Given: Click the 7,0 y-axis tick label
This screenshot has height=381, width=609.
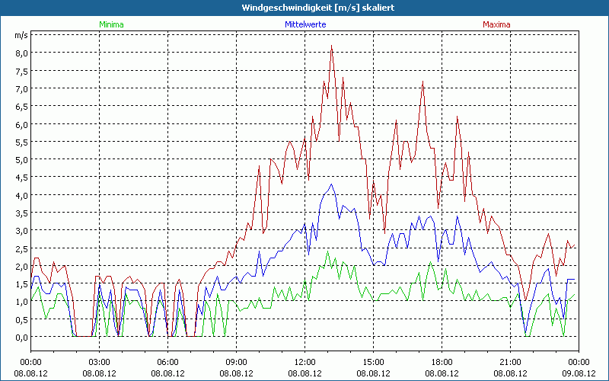Looking at the screenshot, I should click(x=22, y=89).
